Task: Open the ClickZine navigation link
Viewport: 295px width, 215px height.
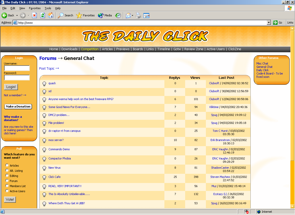Action: 235,49
